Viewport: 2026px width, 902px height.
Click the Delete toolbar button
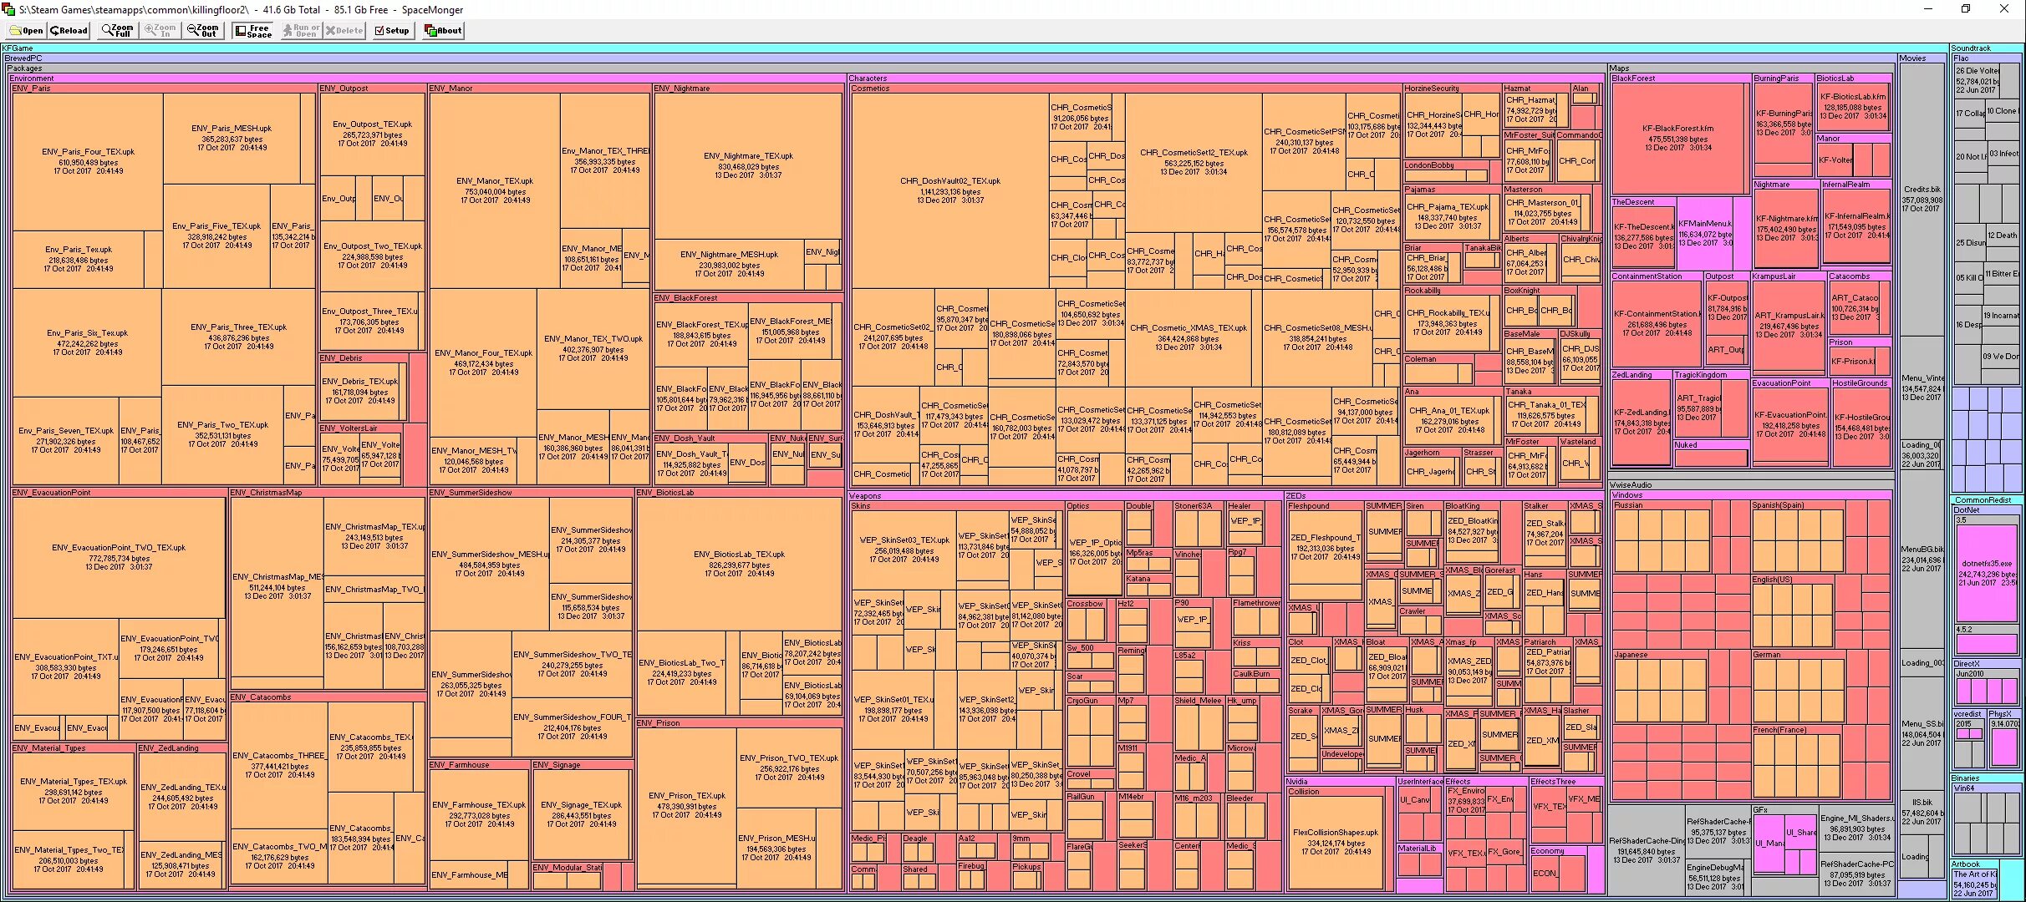(x=344, y=31)
